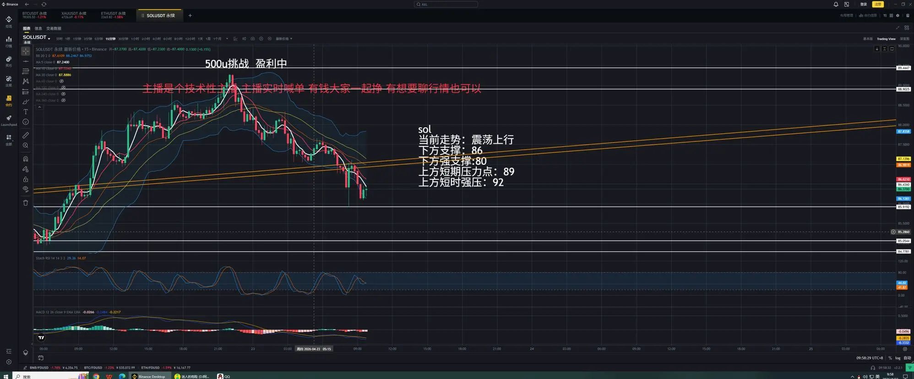914x379 pixels.
Task: Switch to XAUUSDT 永续 tab
Action: (74, 15)
